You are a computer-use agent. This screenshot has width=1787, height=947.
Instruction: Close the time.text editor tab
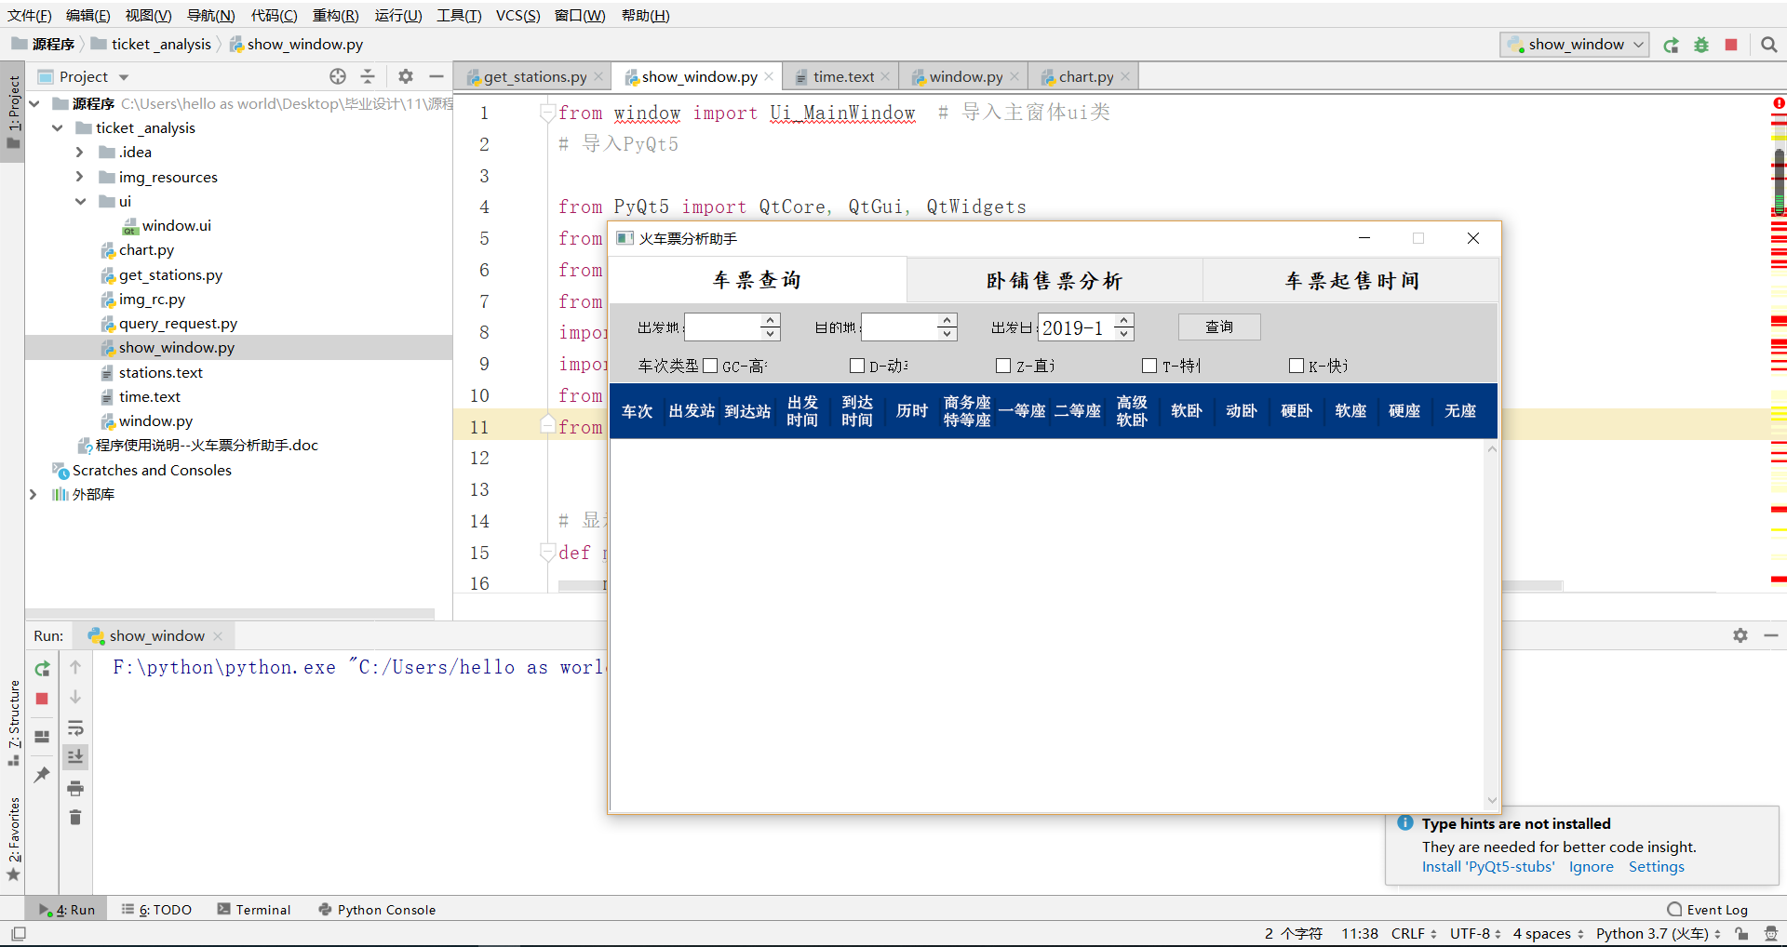pos(885,76)
